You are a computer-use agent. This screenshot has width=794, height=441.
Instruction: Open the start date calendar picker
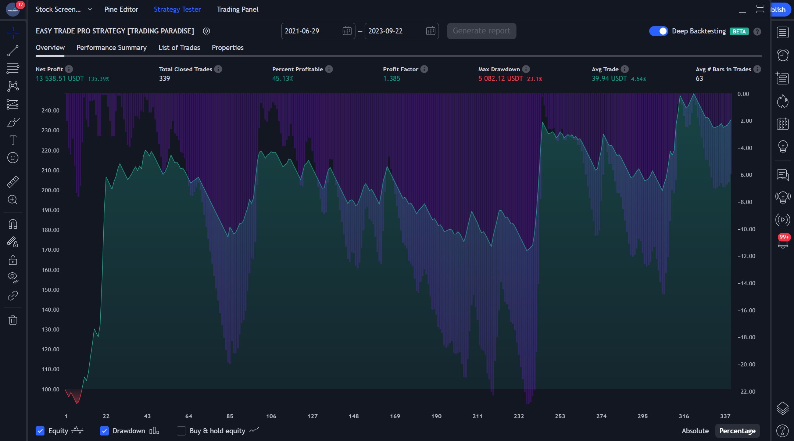(x=347, y=31)
